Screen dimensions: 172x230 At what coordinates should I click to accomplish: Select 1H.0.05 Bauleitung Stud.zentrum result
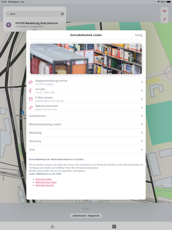(x=35, y=25)
